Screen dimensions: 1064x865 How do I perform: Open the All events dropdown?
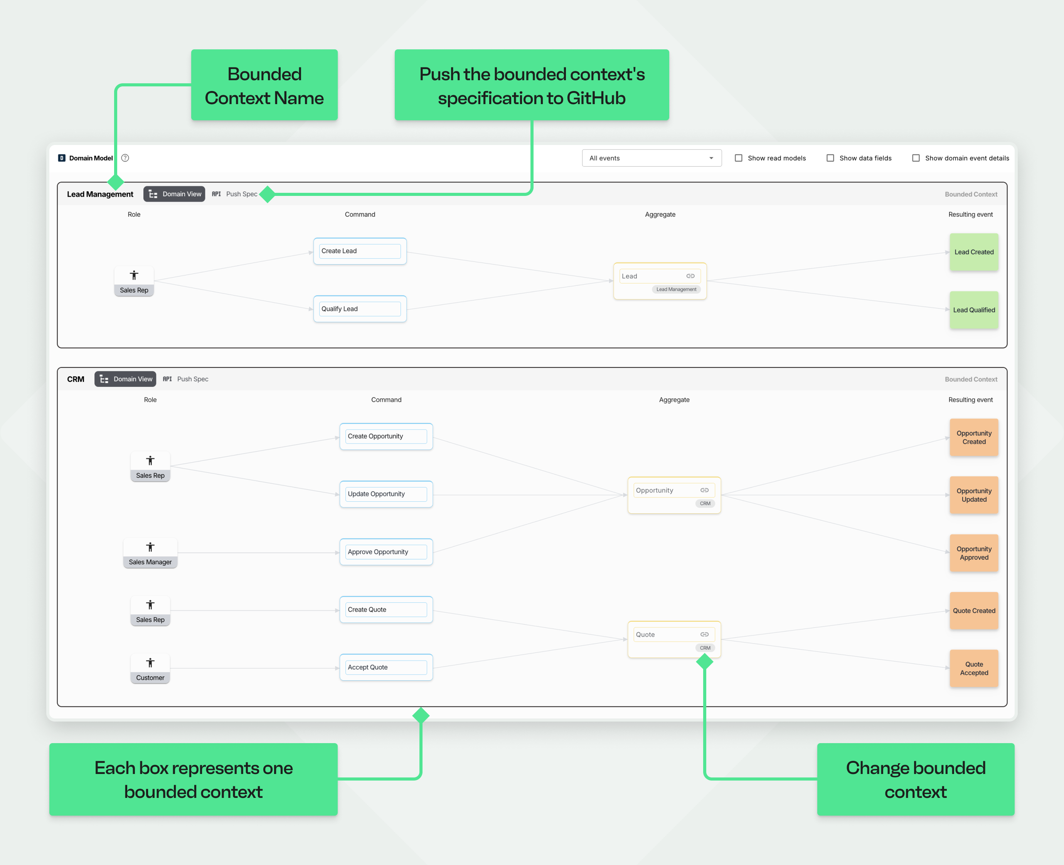(652, 158)
